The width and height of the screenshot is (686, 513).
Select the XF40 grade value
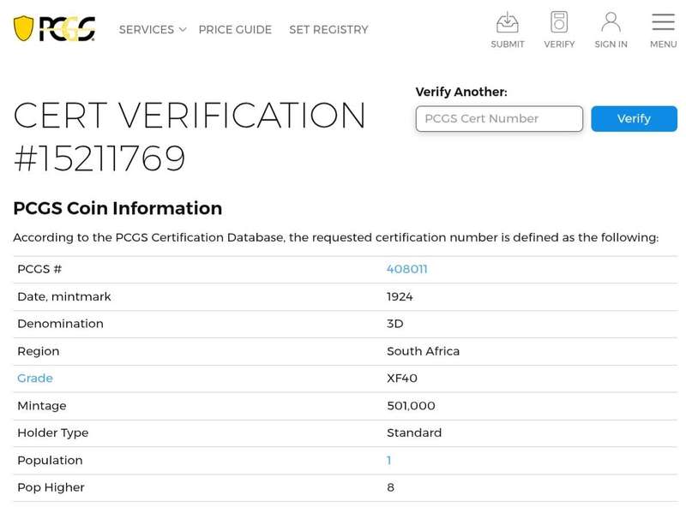tap(402, 379)
